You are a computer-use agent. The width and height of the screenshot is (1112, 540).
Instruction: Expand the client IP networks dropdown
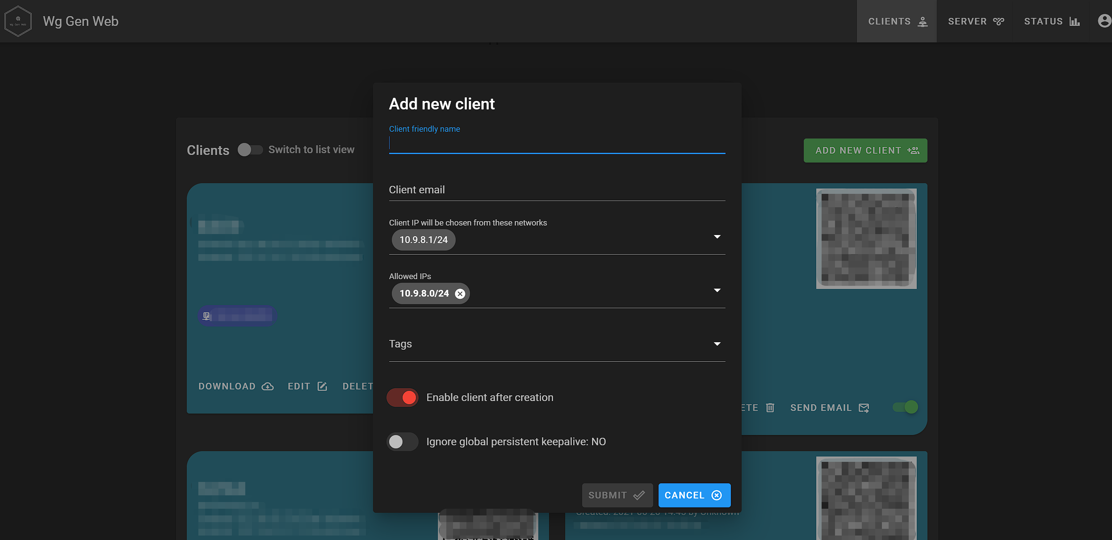click(x=717, y=237)
